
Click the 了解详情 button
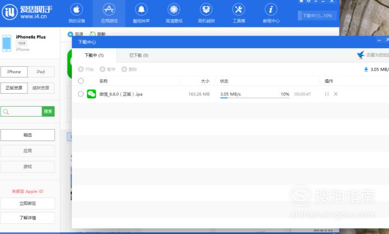[x=28, y=218]
